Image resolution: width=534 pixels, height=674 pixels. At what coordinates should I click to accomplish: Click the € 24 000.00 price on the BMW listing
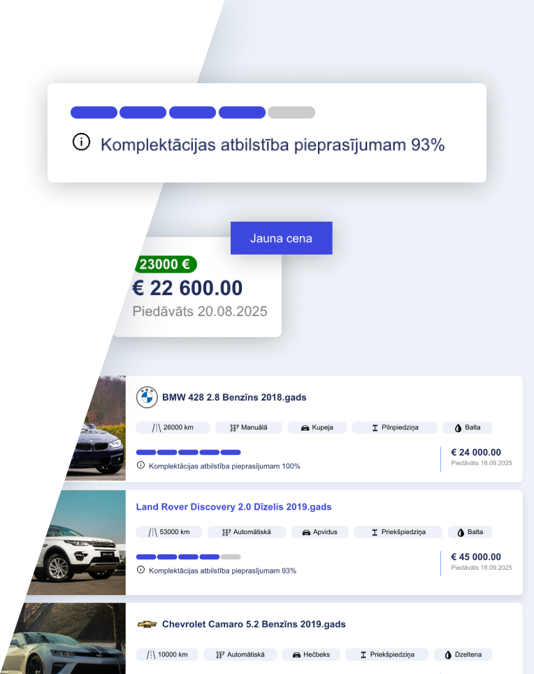pos(476,452)
